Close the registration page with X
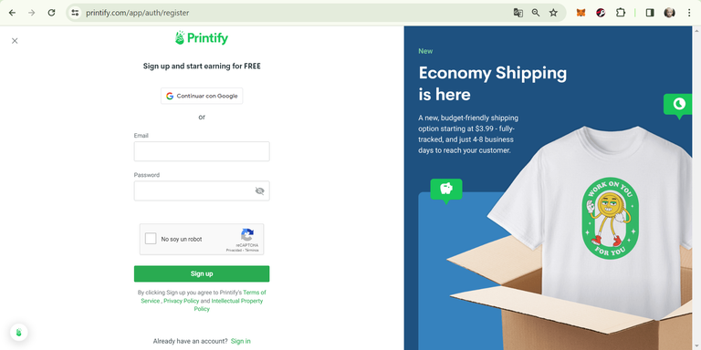The height and width of the screenshot is (350, 701). pyautogui.click(x=15, y=41)
